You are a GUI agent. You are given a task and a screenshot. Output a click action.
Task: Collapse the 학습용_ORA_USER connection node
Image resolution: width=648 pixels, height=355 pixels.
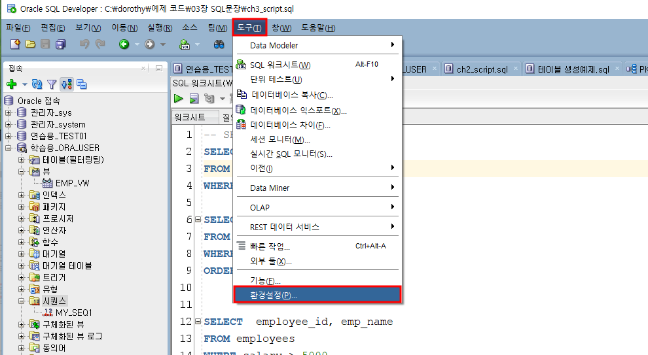(x=9, y=148)
